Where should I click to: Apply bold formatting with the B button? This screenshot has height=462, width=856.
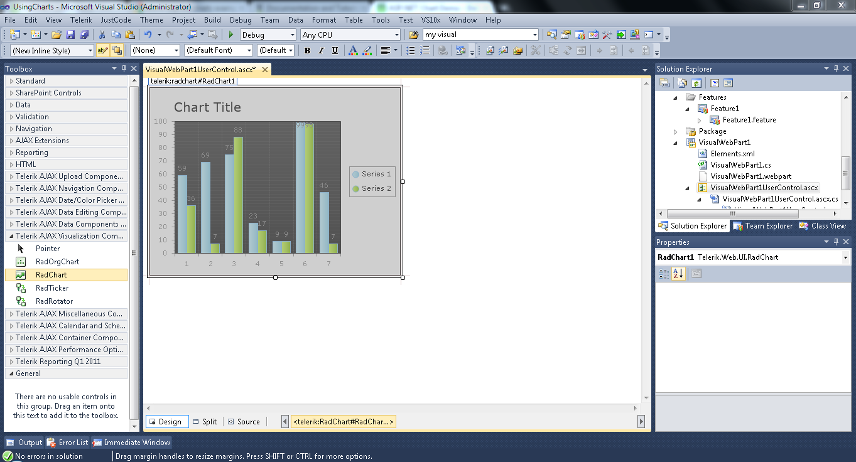(x=307, y=51)
